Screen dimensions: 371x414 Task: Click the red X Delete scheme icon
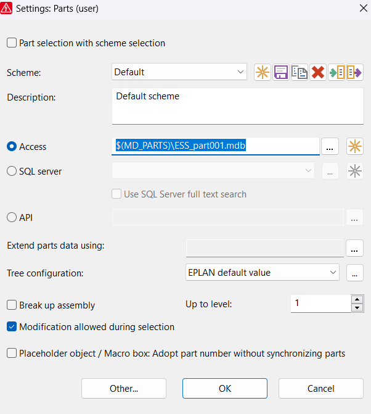pyautogui.click(x=318, y=72)
